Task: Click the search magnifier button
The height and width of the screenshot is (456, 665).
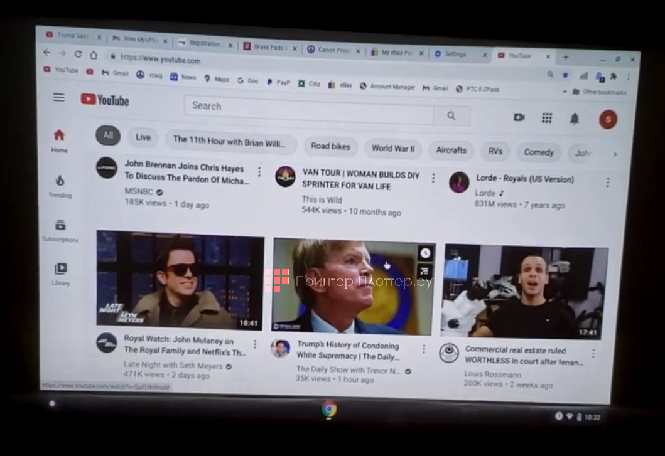Action: coord(451,115)
